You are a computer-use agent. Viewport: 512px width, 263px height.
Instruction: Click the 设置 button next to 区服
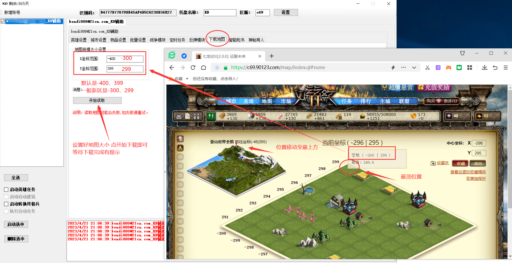point(286,12)
